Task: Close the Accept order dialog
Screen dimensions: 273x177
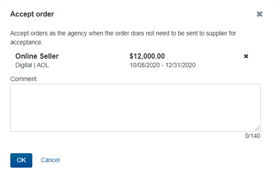Action: click(260, 14)
